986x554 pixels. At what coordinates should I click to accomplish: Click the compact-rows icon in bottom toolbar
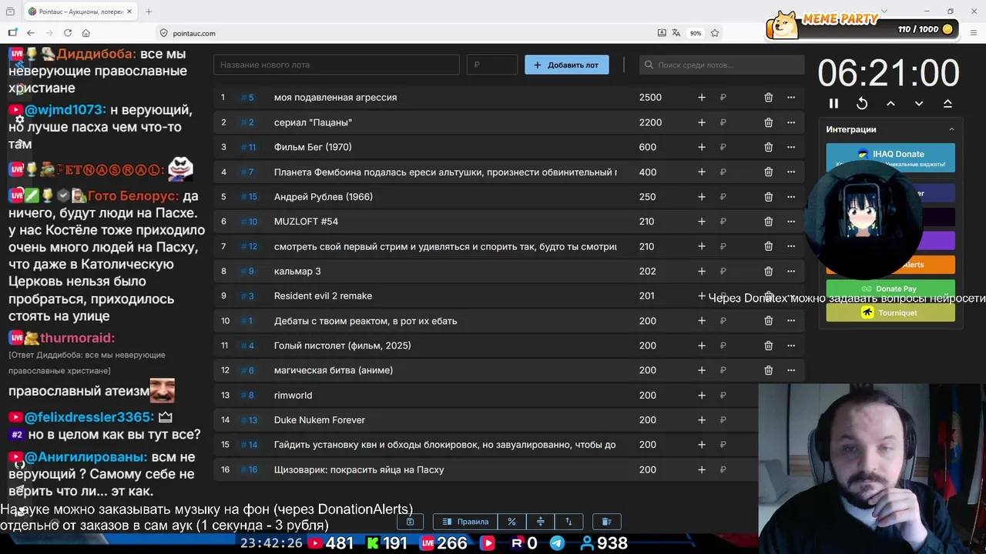pyautogui.click(x=540, y=522)
